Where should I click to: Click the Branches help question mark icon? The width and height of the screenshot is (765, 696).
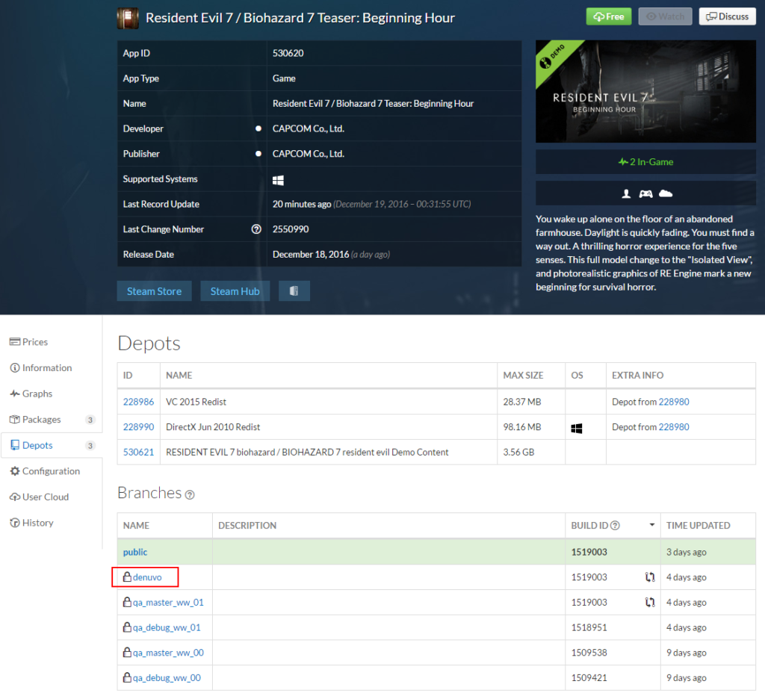190,494
